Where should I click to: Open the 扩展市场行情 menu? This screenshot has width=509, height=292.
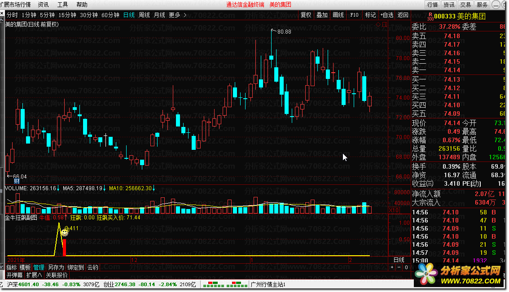[x=15, y=4]
